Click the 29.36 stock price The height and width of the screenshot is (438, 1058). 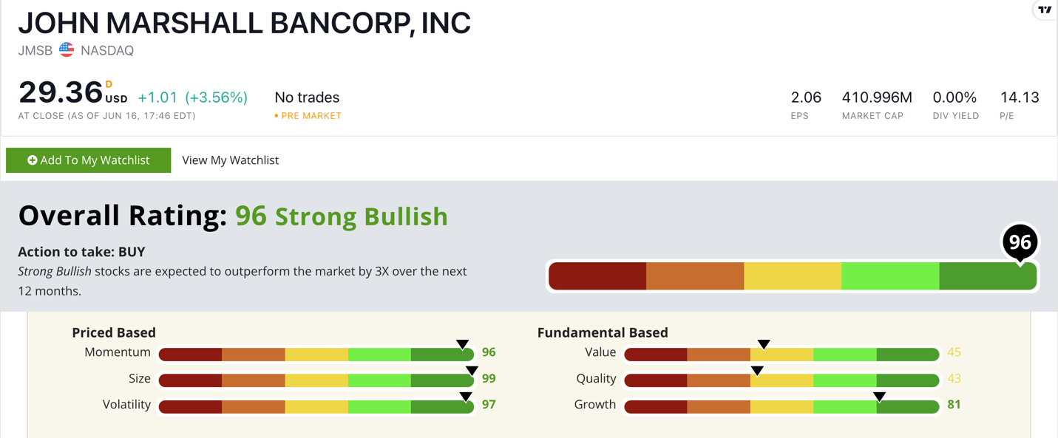click(x=61, y=93)
